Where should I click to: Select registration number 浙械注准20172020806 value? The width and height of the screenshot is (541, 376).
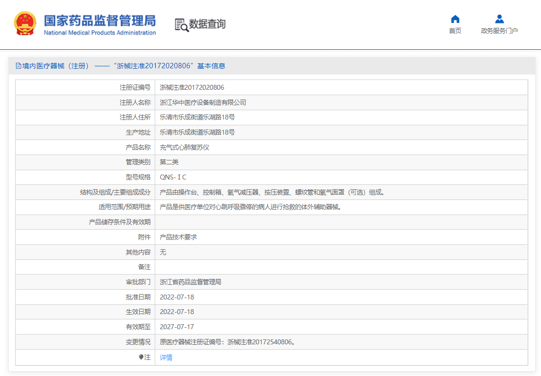pyautogui.click(x=192, y=87)
